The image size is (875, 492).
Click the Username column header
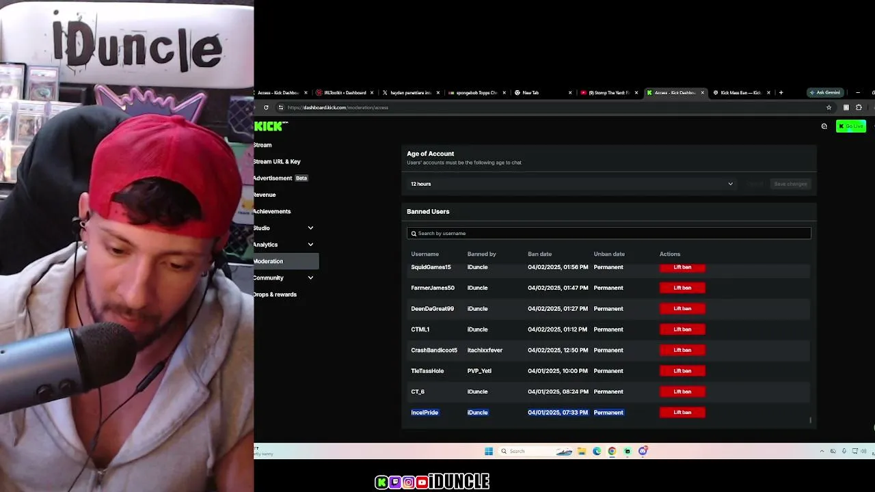[425, 254]
